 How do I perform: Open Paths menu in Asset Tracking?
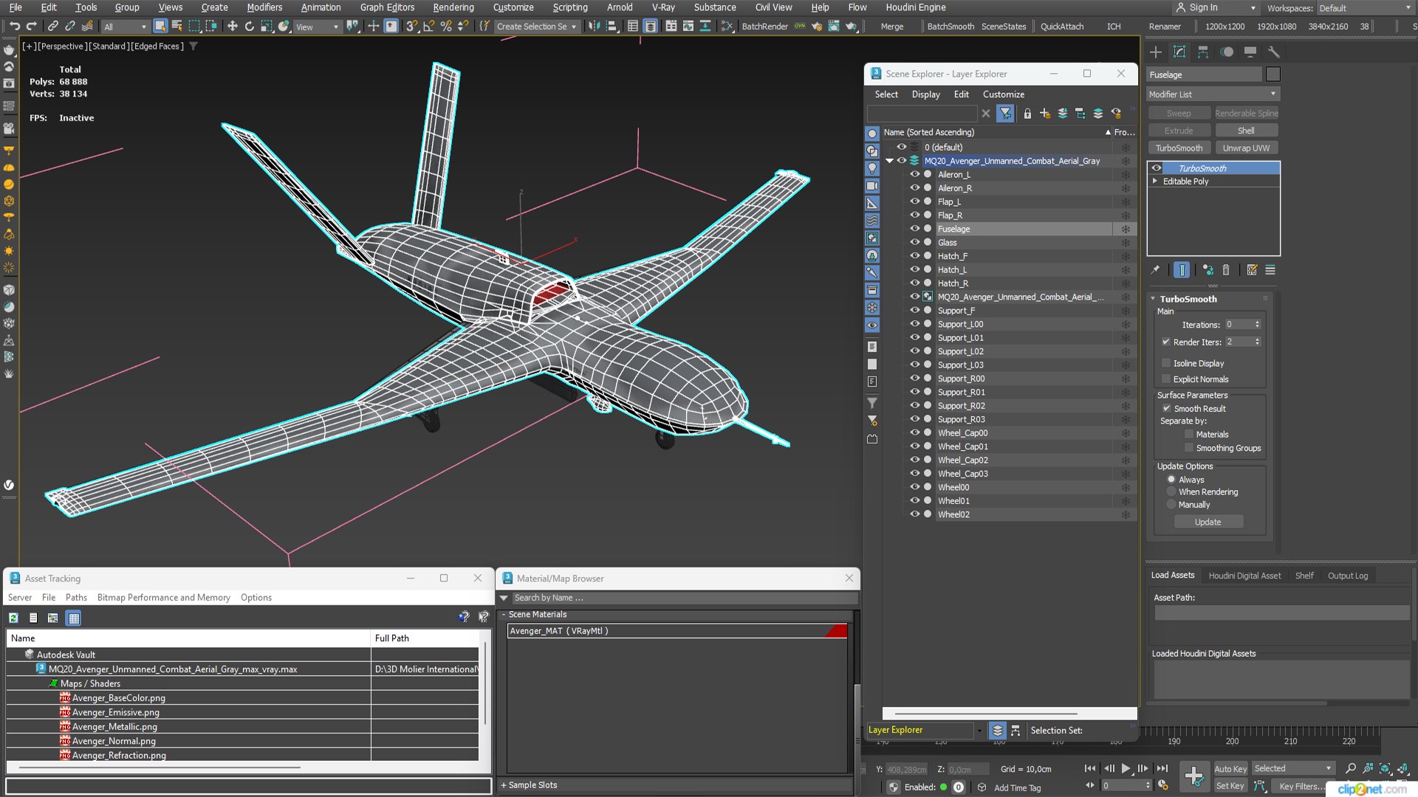tap(76, 598)
